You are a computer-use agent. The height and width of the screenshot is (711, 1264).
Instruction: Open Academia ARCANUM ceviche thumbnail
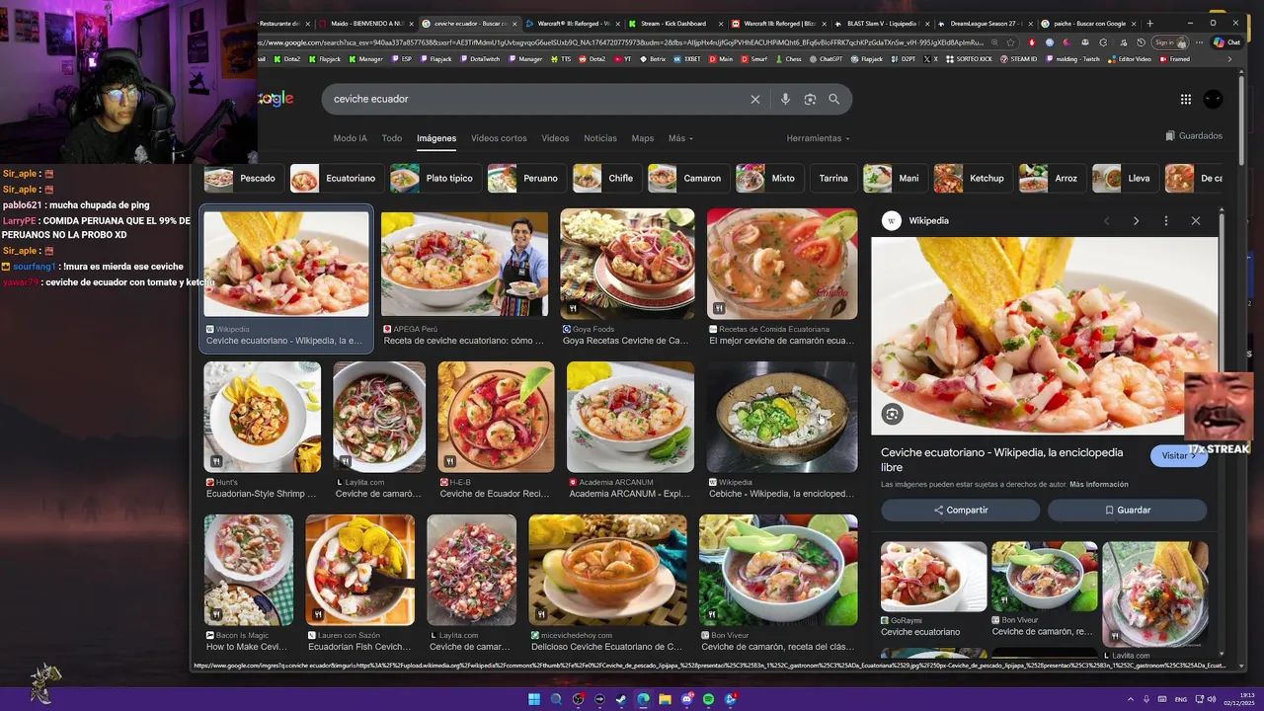(x=630, y=417)
